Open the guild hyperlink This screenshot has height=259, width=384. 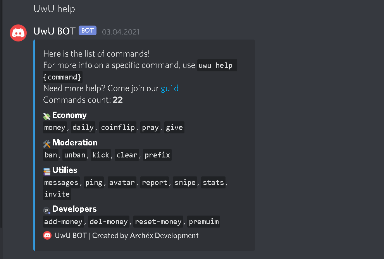coord(169,88)
